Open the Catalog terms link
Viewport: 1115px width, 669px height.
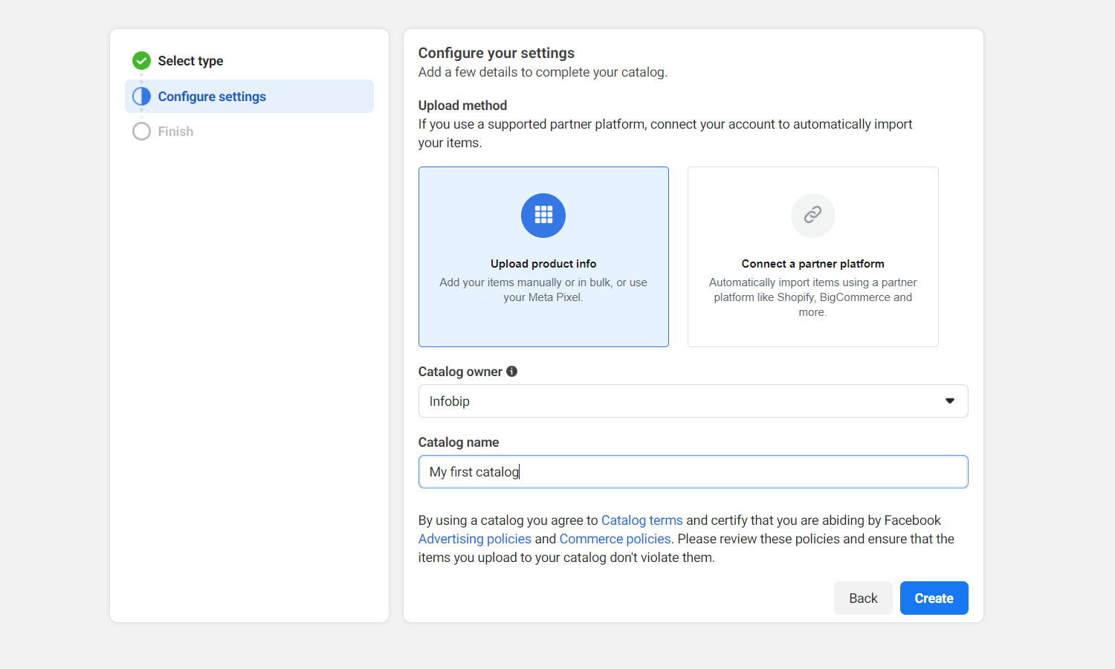(x=641, y=520)
